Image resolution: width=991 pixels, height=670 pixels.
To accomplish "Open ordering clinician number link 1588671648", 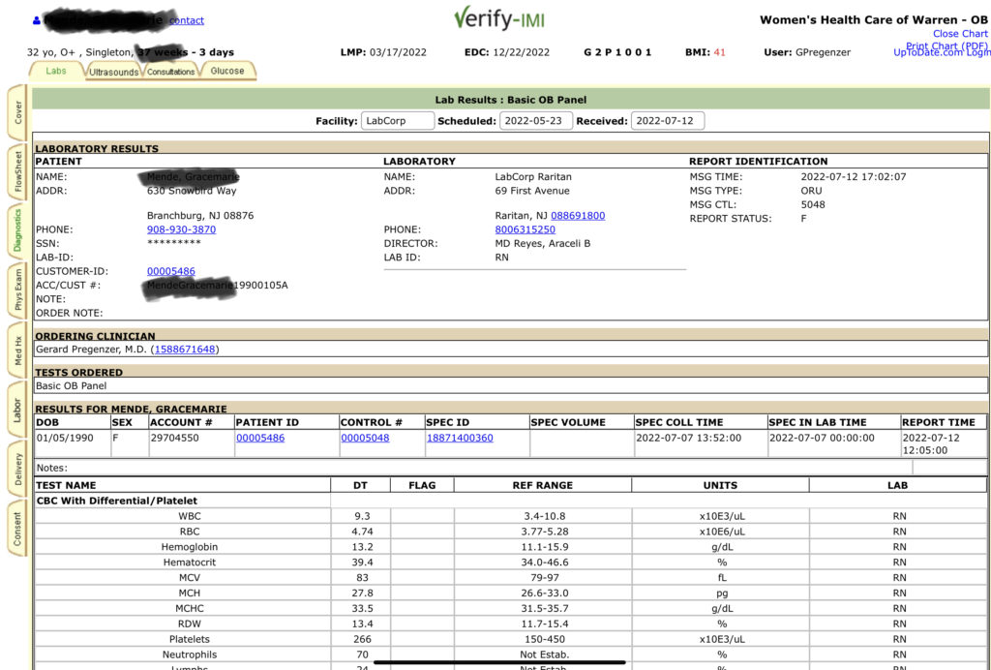I will 185,349.
